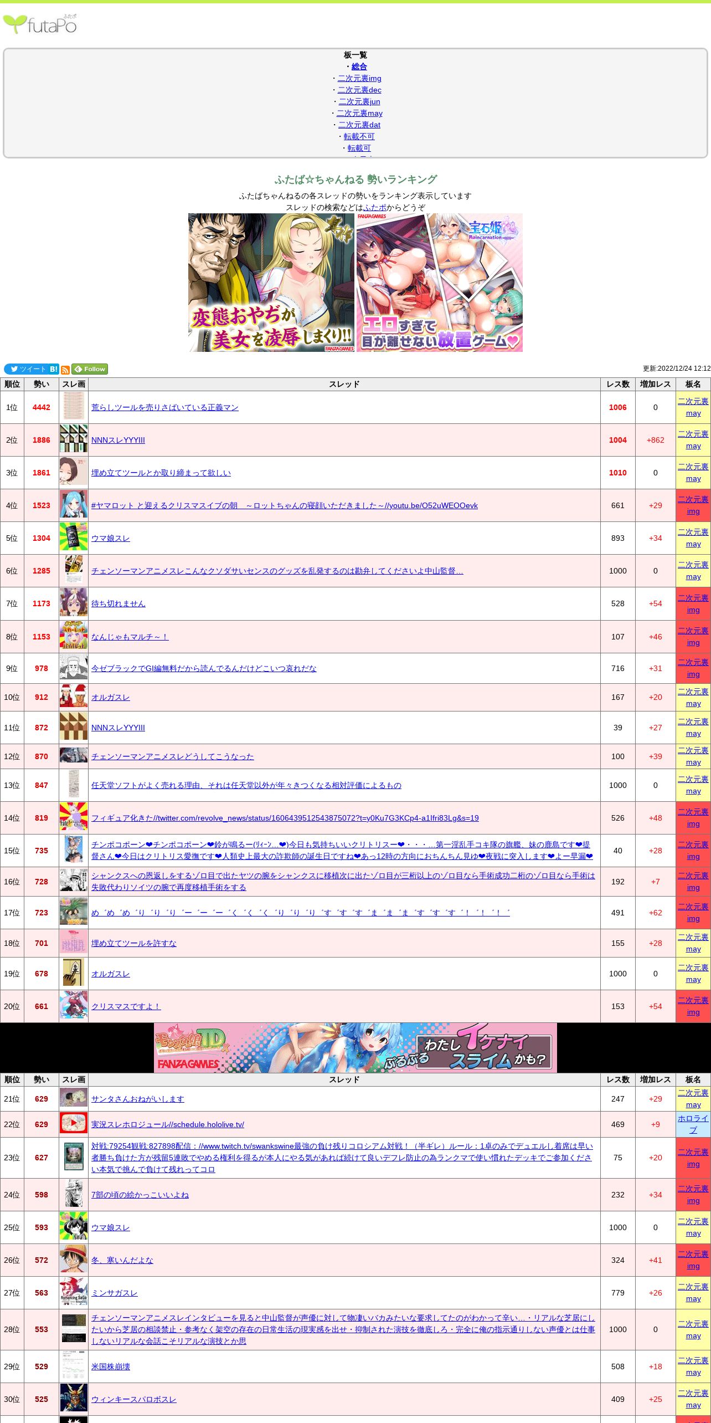Open the ホロライブ board link
The image size is (711, 1423).
(x=693, y=1124)
